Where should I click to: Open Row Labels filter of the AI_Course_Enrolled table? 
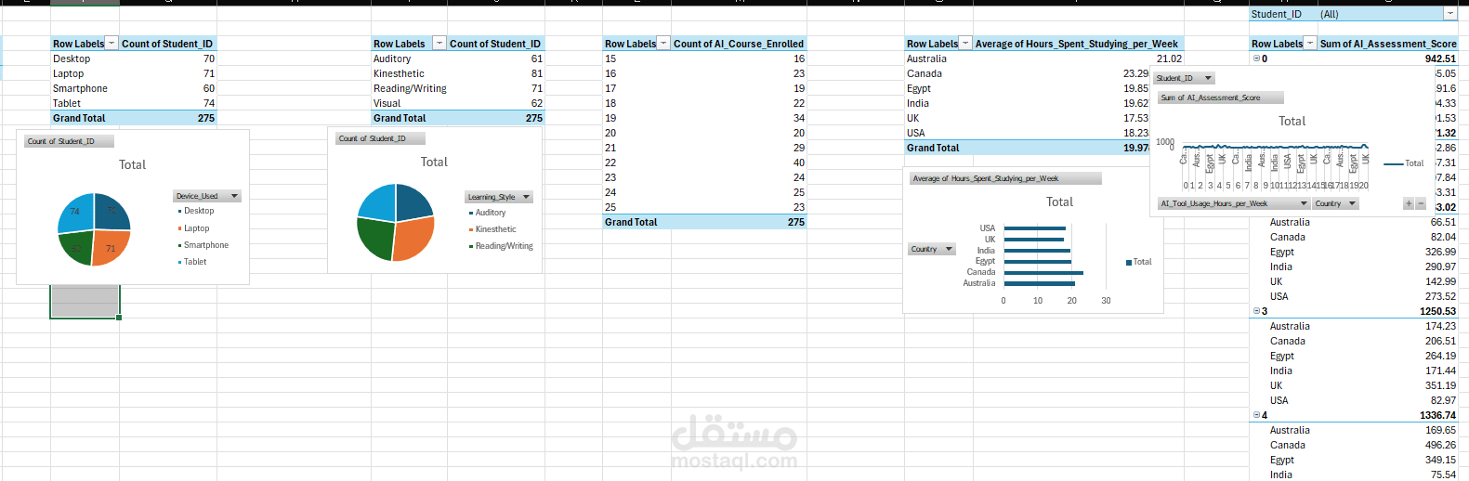click(x=663, y=44)
